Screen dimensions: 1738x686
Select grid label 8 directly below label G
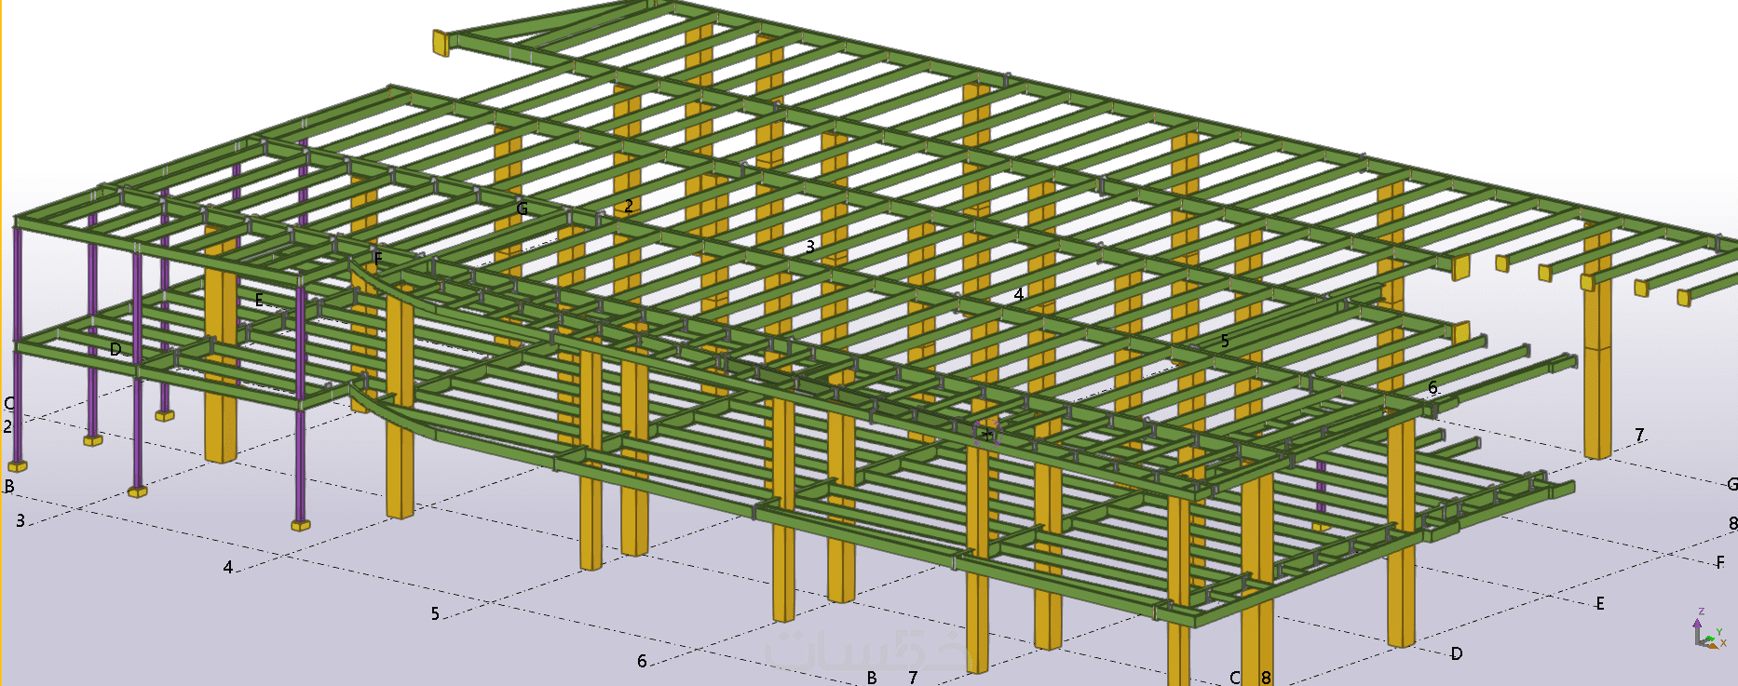pos(1732,523)
